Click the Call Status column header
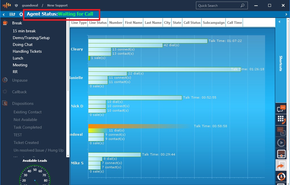 pyautogui.click(x=192, y=23)
